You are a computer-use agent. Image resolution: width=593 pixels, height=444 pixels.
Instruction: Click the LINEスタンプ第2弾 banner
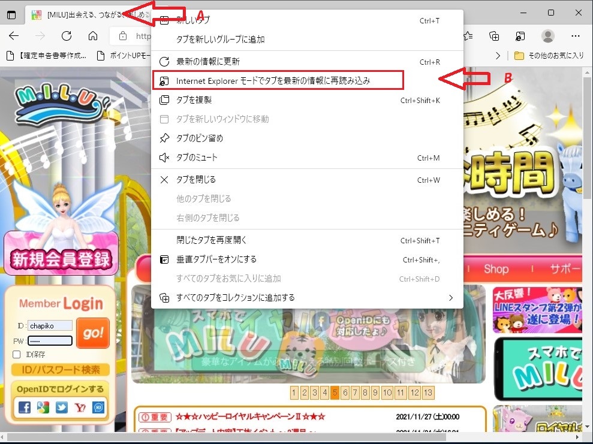[537, 310]
